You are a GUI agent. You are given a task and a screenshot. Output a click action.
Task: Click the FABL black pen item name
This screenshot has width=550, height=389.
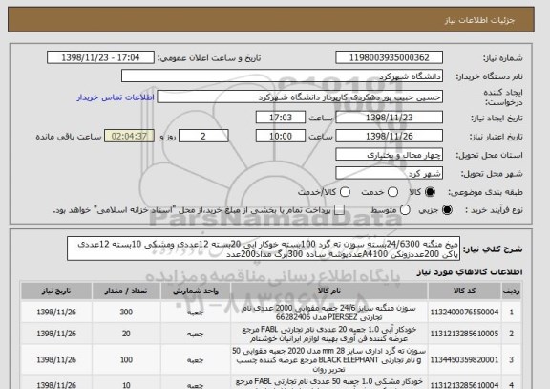[329, 383]
